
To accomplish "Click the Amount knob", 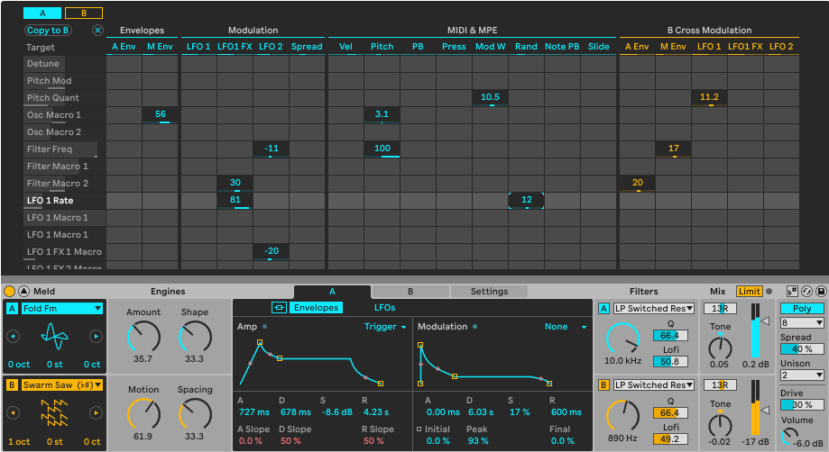I will click(x=143, y=336).
